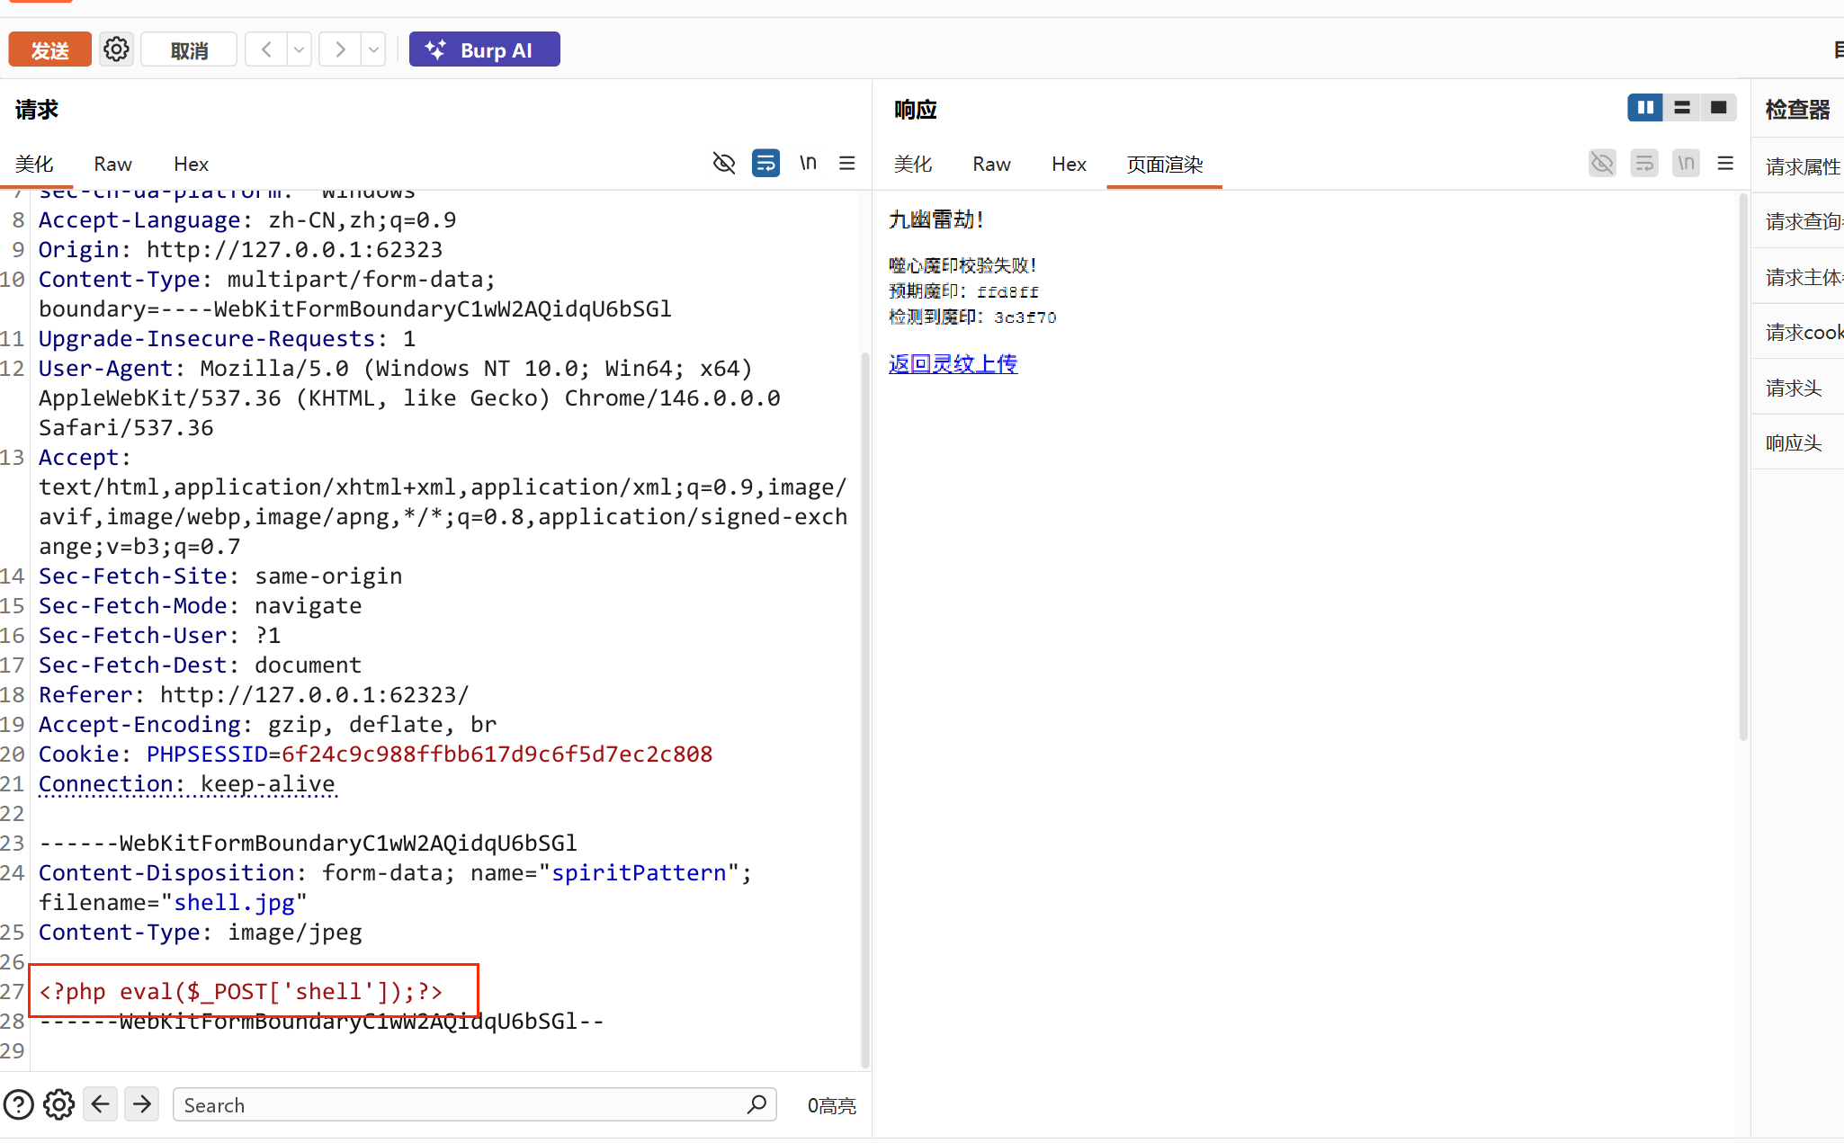Click the 返回灵纹上传 link

[x=953, y=363]
